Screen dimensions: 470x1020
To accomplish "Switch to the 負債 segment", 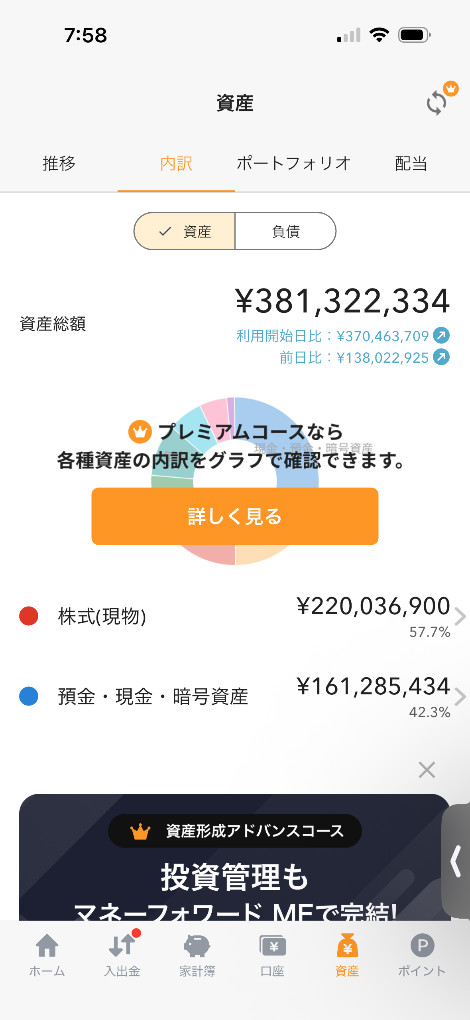I will click(285, 231).
